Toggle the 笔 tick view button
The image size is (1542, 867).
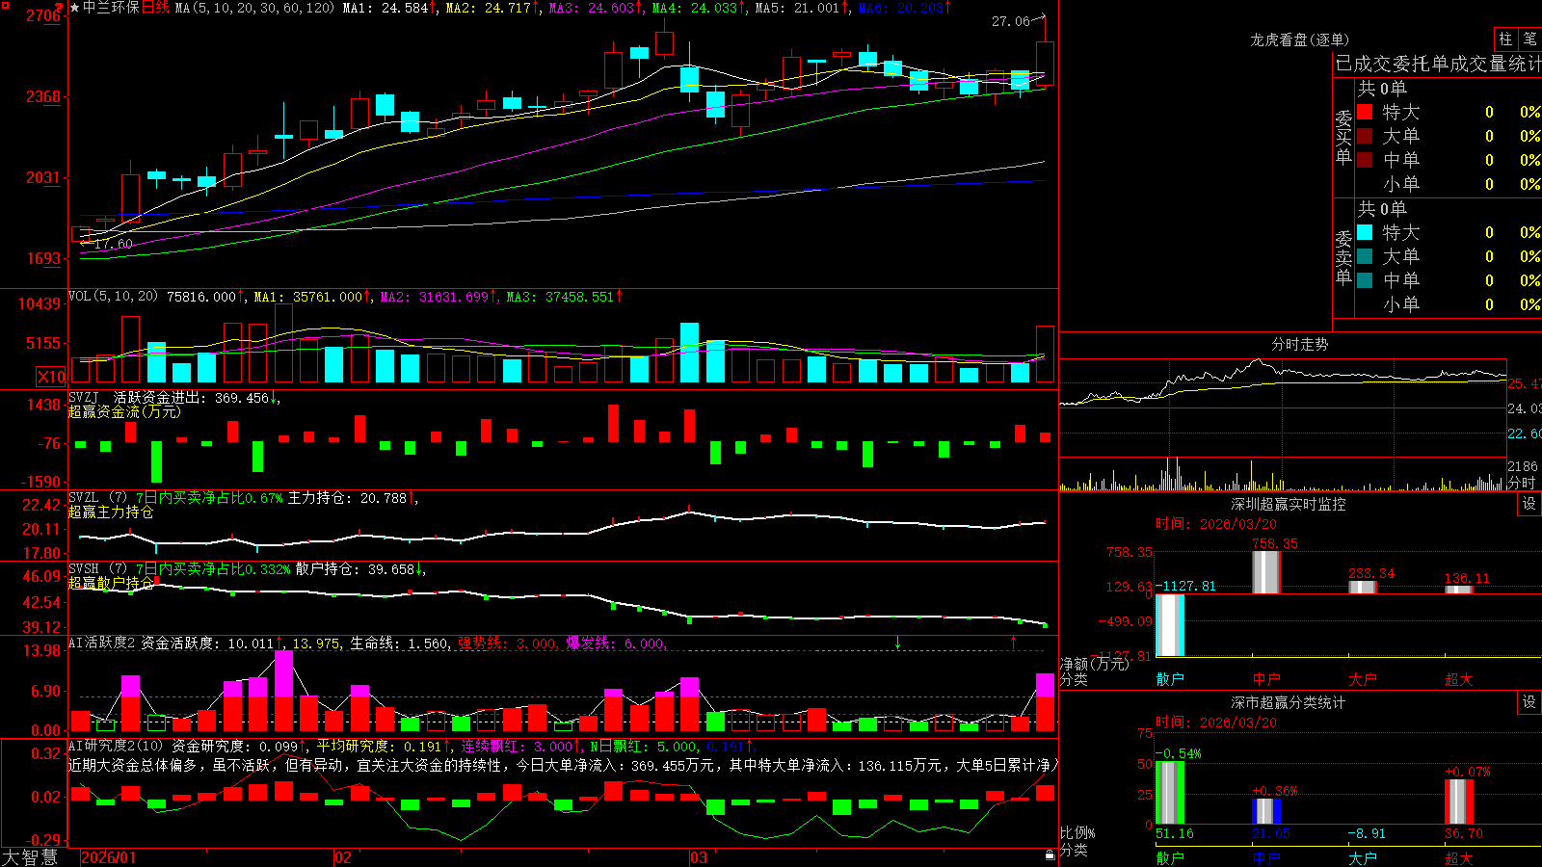click(1530, 39)
